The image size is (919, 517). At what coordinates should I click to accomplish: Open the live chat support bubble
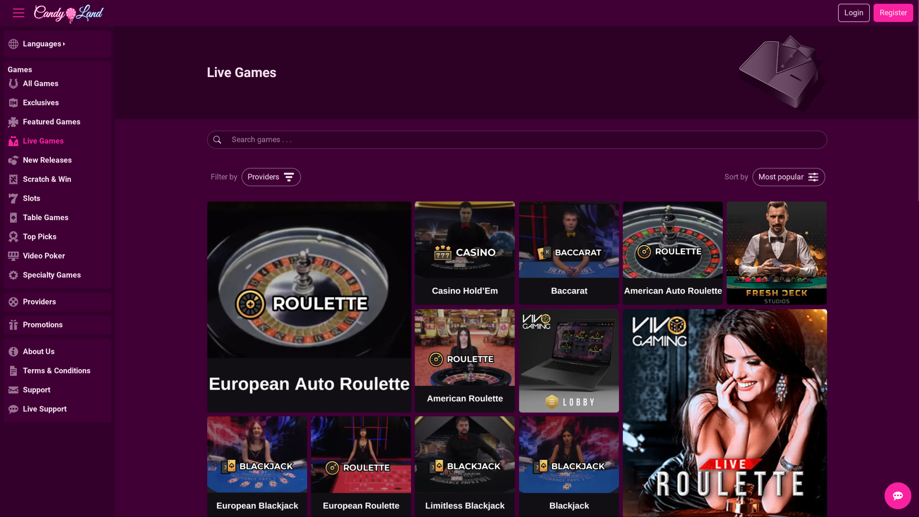point(897,495)
